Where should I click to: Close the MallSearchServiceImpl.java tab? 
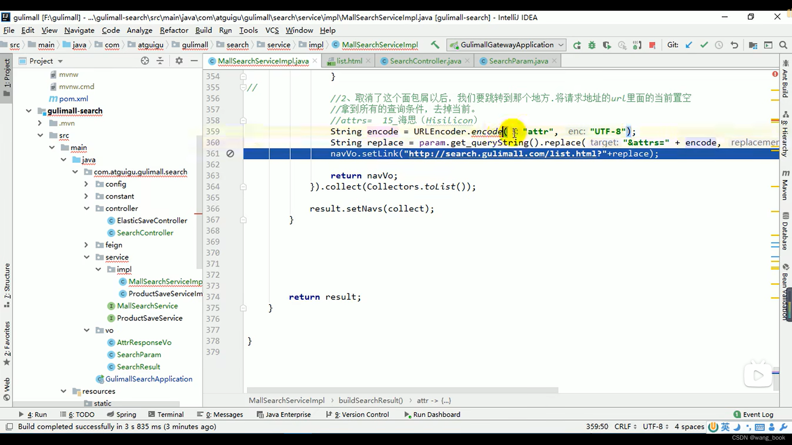[x=315, y=61]
